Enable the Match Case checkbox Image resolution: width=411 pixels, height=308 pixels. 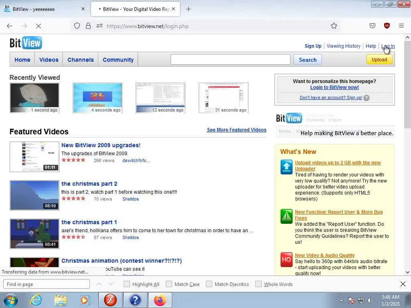point(169,284)
